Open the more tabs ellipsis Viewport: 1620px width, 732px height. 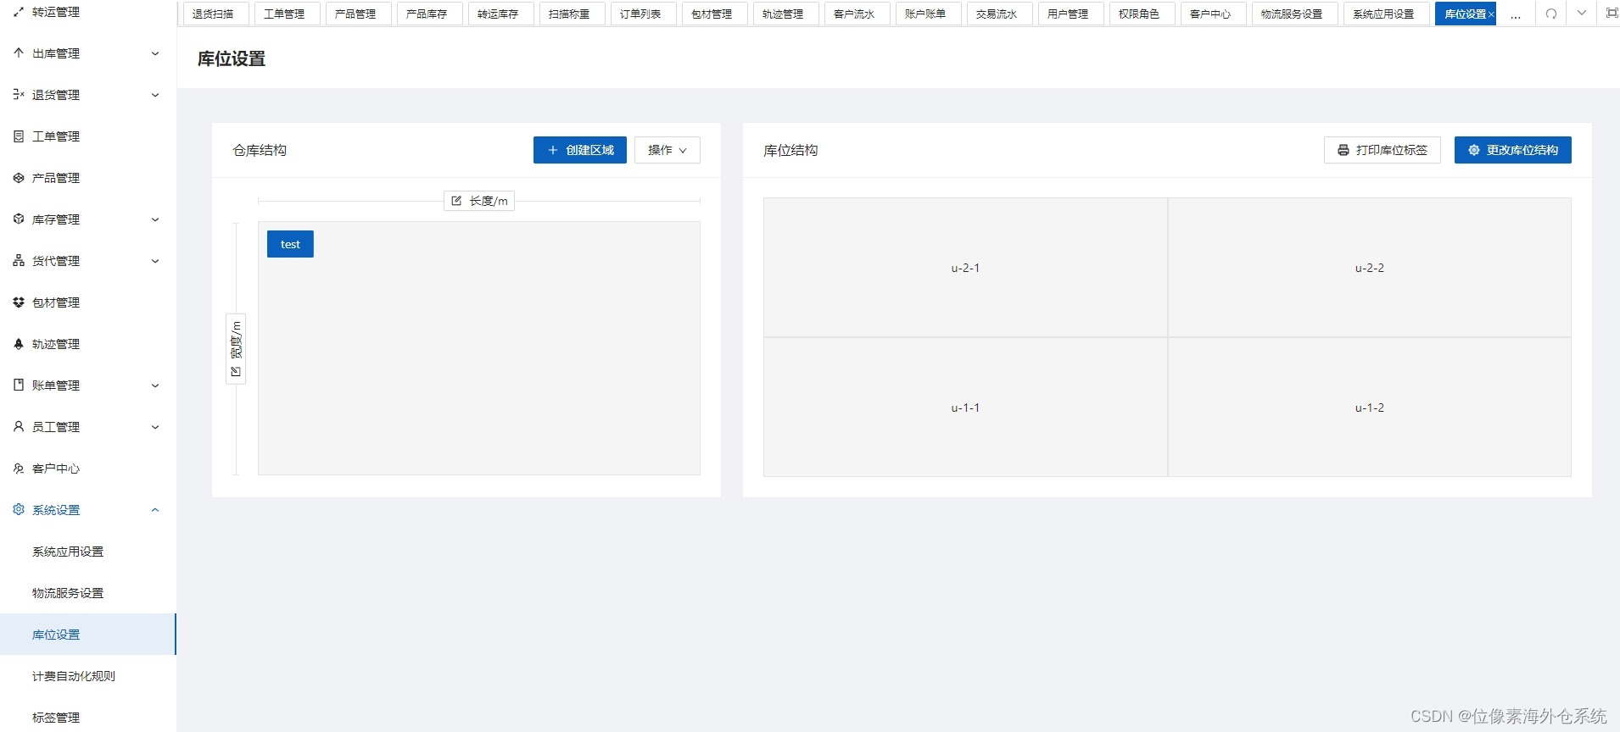[x=1516, y=15]
